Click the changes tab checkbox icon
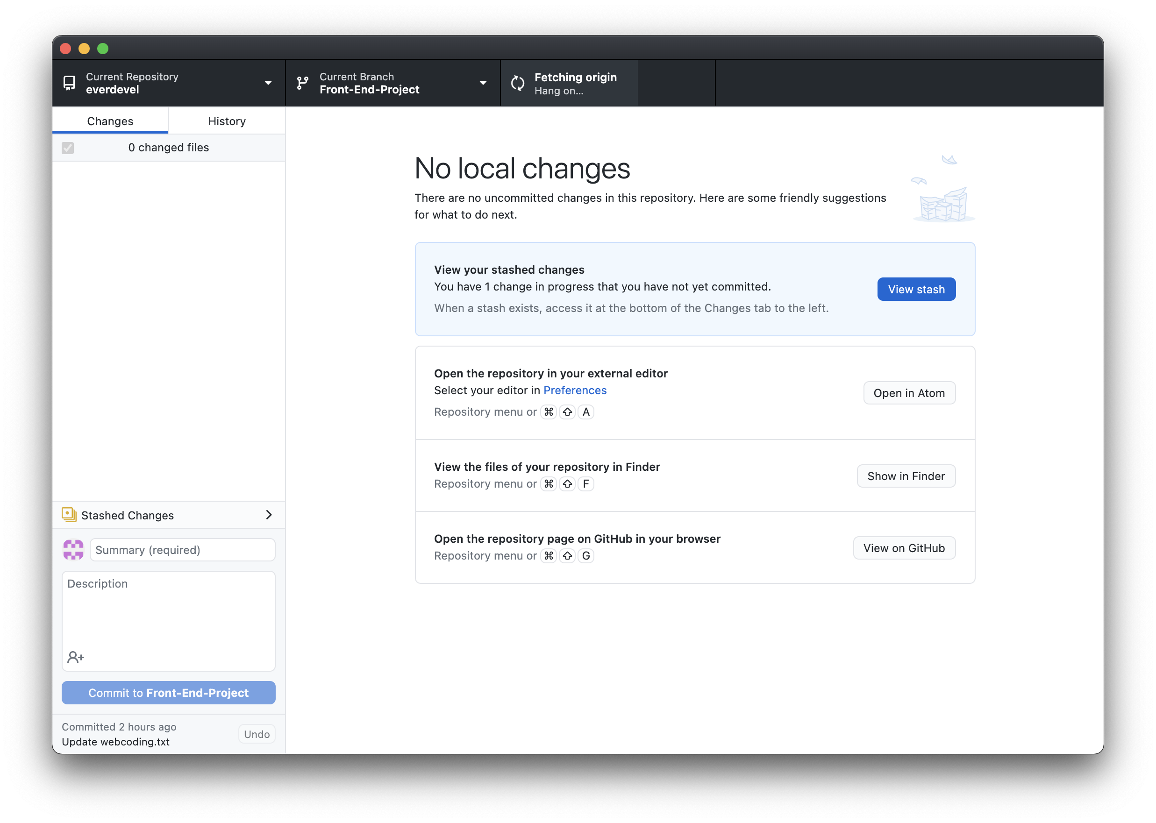The image size is (1156, 823). (69, 147)
